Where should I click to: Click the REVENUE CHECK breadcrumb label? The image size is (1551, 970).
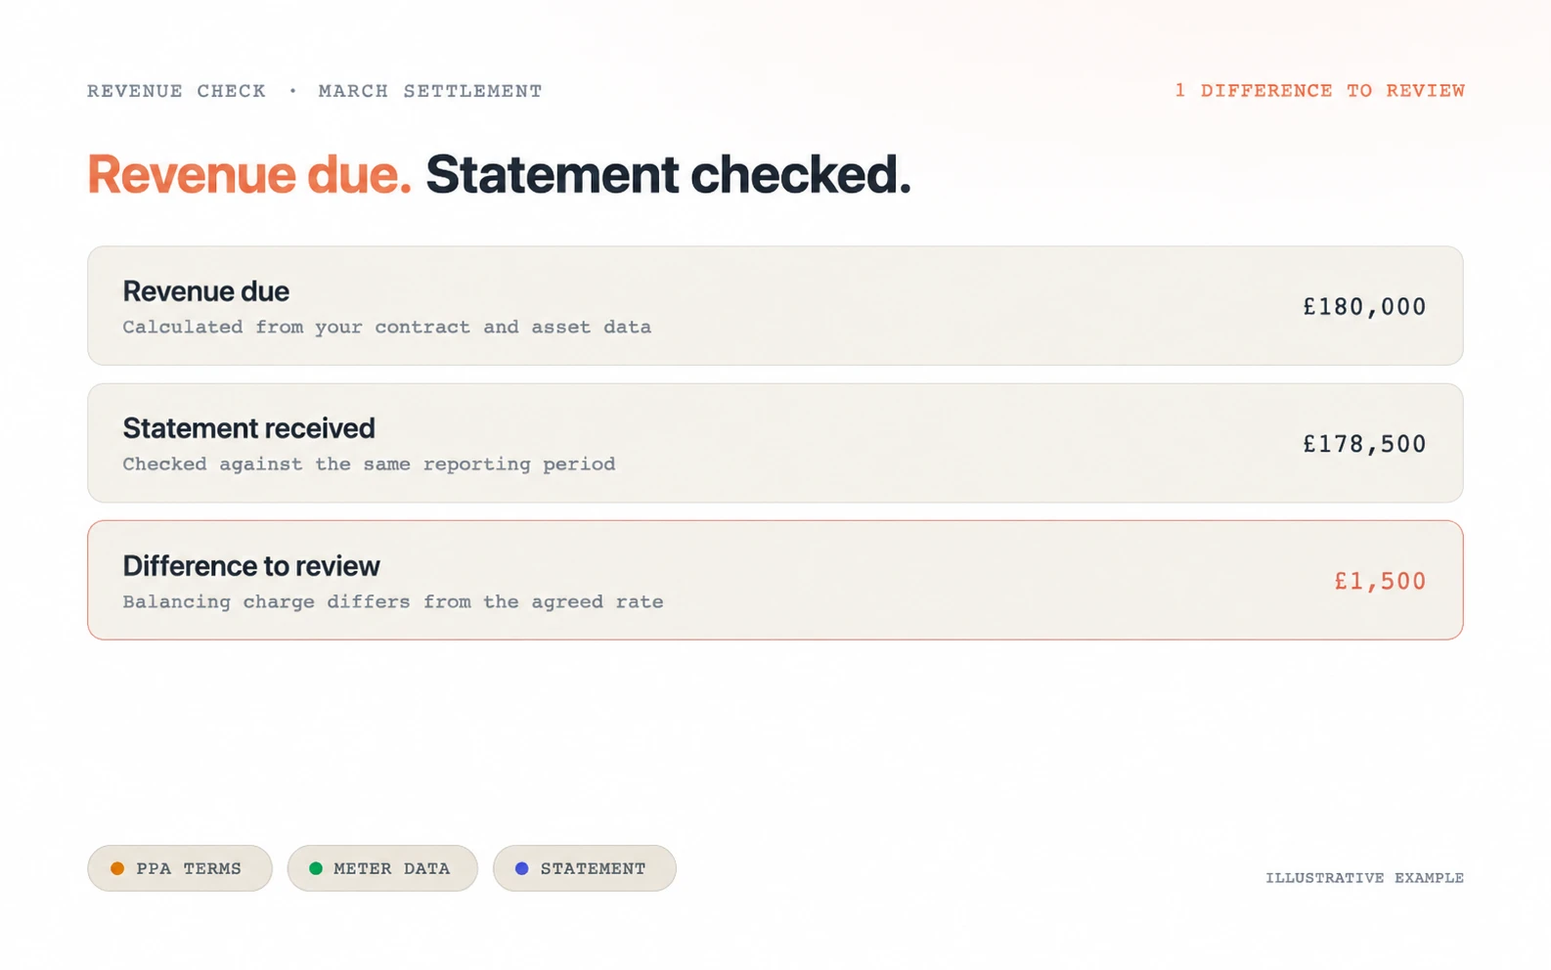(177, 91)
